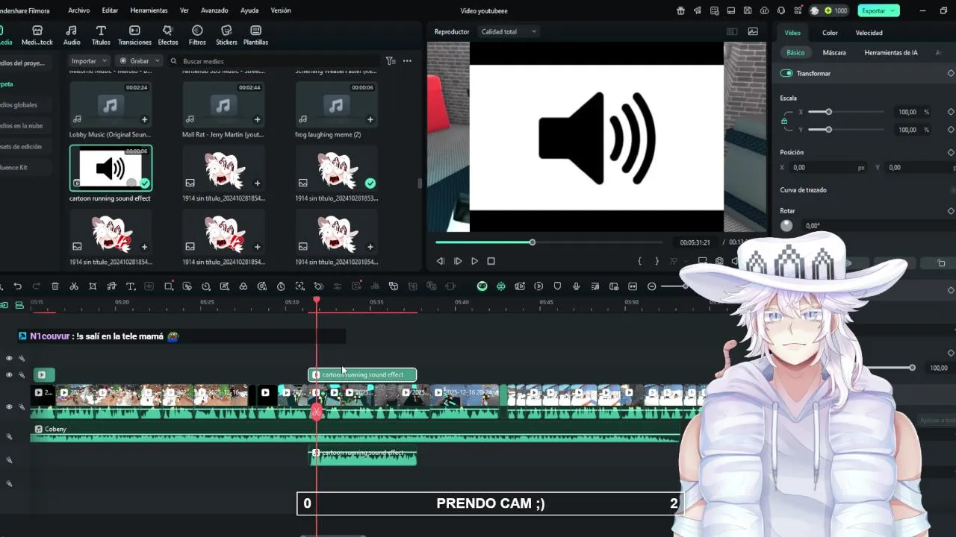Select the crop tool in timeline toolbar

(x=93, y=286)
